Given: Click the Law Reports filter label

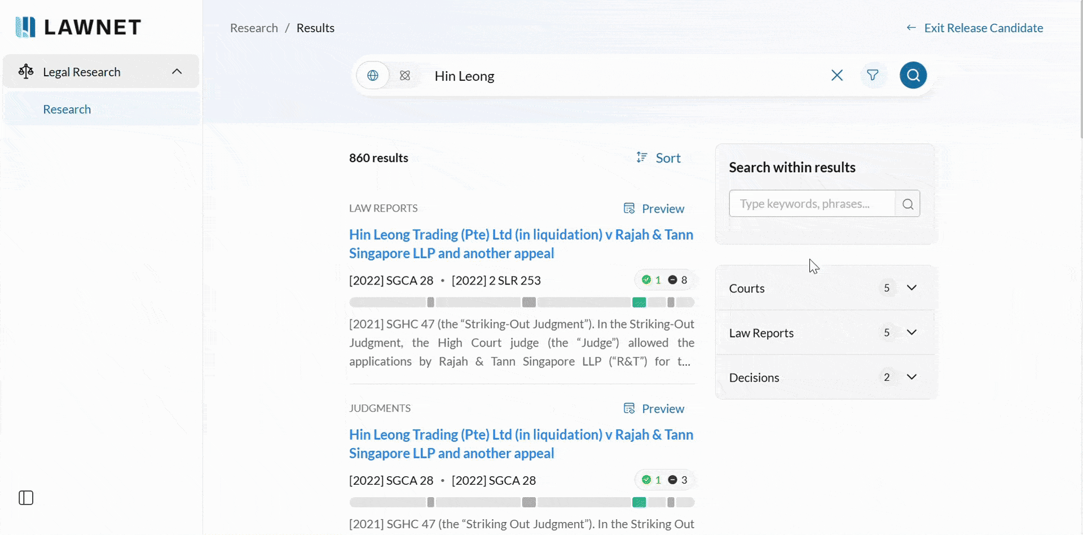Looking at the screenshot, I should (761, 333).
